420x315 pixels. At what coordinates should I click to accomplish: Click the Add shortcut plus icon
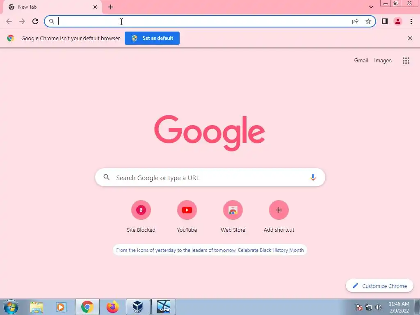pyautogui.click(x=279, y=210)
